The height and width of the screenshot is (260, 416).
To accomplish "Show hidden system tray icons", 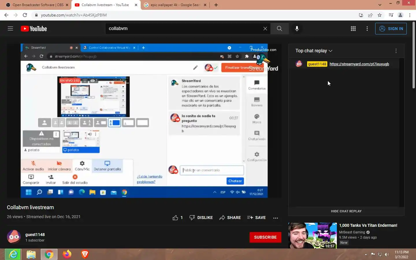I will (x=366, y=255).
